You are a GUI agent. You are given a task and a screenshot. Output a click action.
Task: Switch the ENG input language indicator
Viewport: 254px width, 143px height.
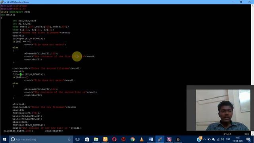pyautogui.click(x=228, y=139)
